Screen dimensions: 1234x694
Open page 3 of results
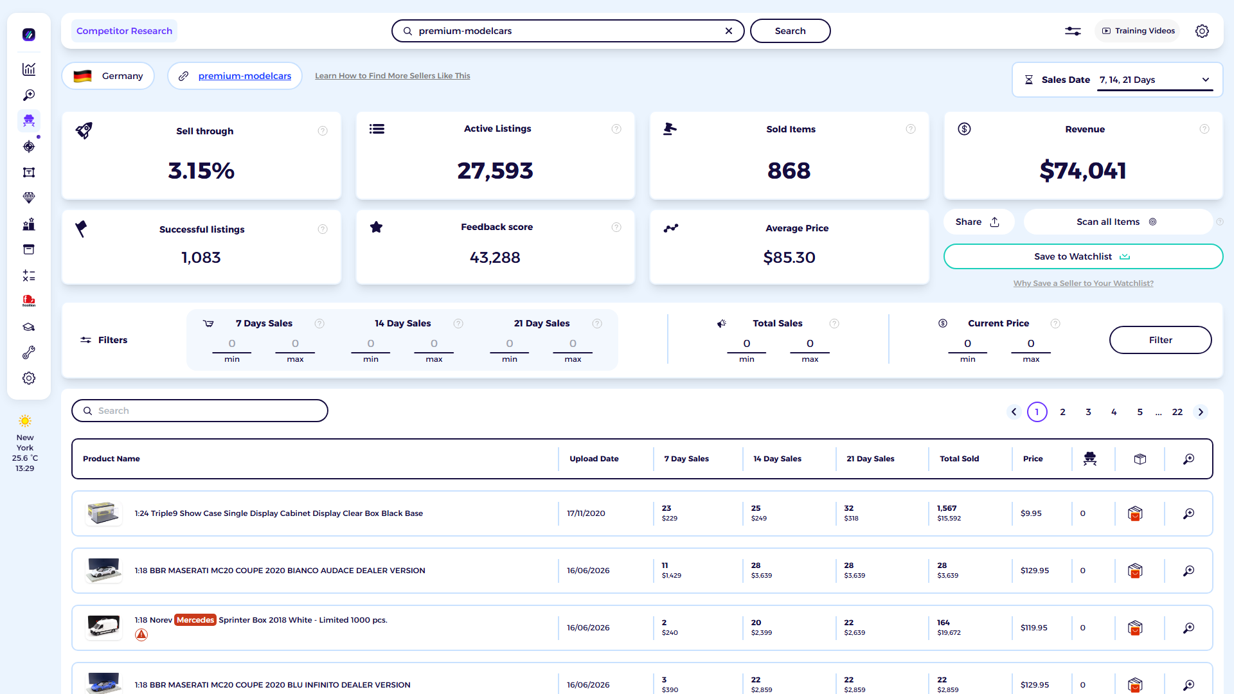pyautogui.click(x=1088, y=412)
